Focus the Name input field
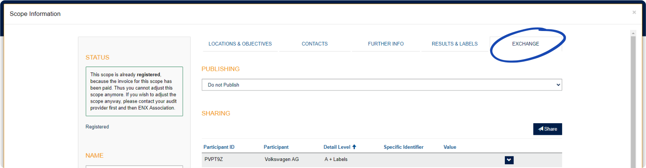Viewport: 646px width, 168px height. pos(134,167)
